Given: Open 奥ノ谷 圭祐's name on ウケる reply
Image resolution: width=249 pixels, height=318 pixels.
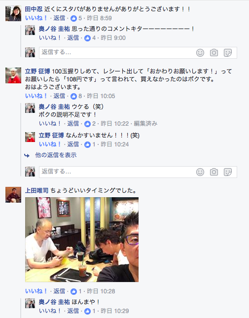Looking at the screenshot, I should [x=54, y=106].
